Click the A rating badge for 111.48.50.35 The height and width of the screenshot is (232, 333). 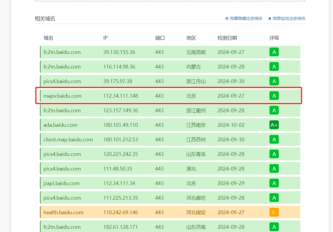point(274,168)
